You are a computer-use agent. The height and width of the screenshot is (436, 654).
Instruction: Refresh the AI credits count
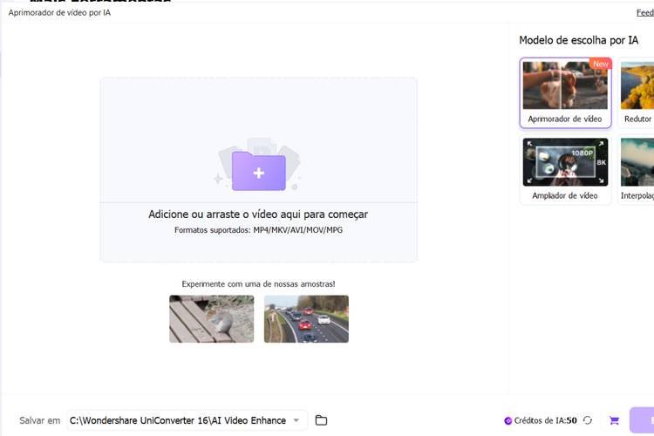coord(588,420)
